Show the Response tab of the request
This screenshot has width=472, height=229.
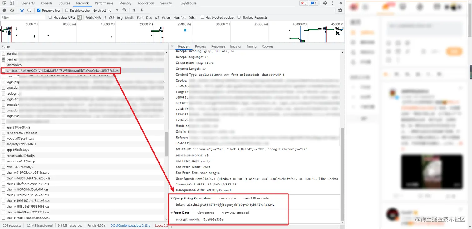point(218,46)
